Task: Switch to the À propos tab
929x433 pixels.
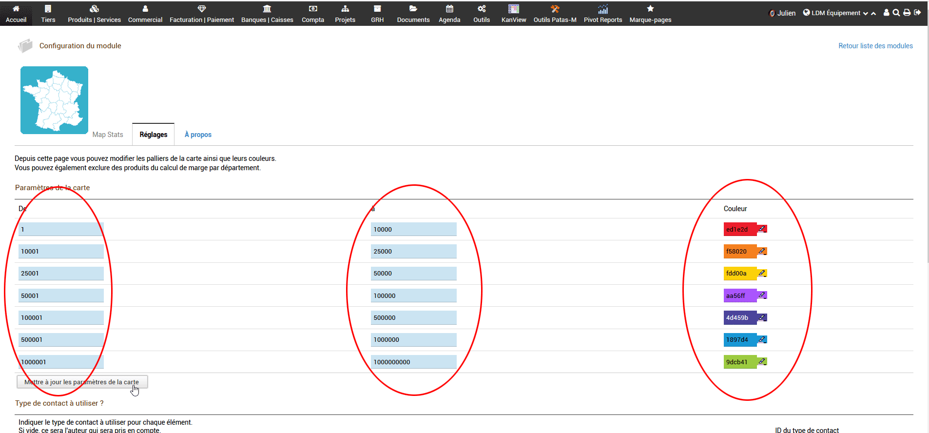Action: click(x=198, y=135)
